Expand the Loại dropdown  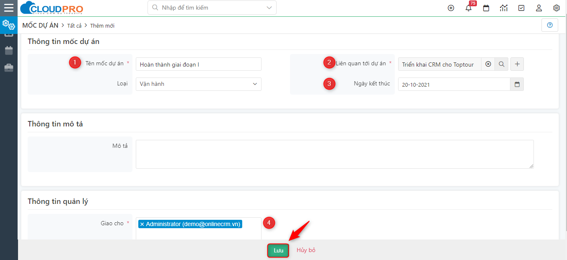(255, 84)
